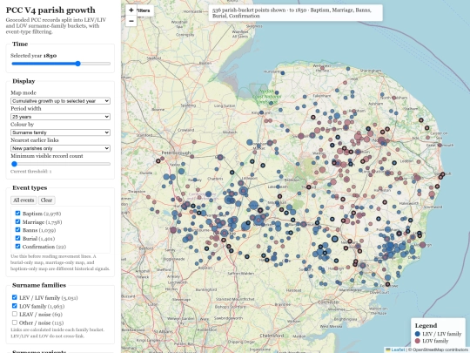The height and width of the screenshot is (353, 470).
Task: Zoom in on the map
Action: click(x=131, y=10)
